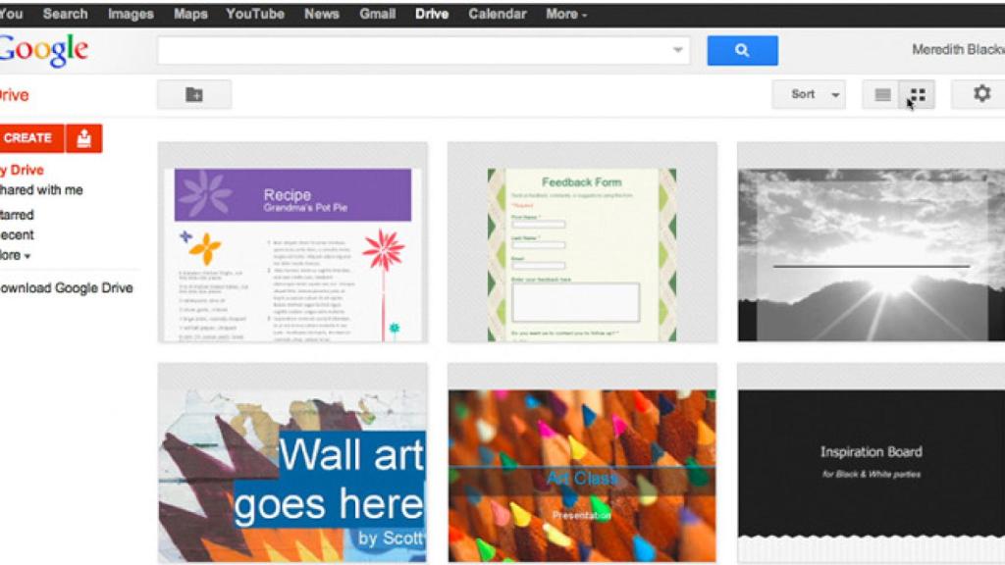Click the blue search magnifier button
Viewport: 1005px width, 565px height.
coord(742,50)
